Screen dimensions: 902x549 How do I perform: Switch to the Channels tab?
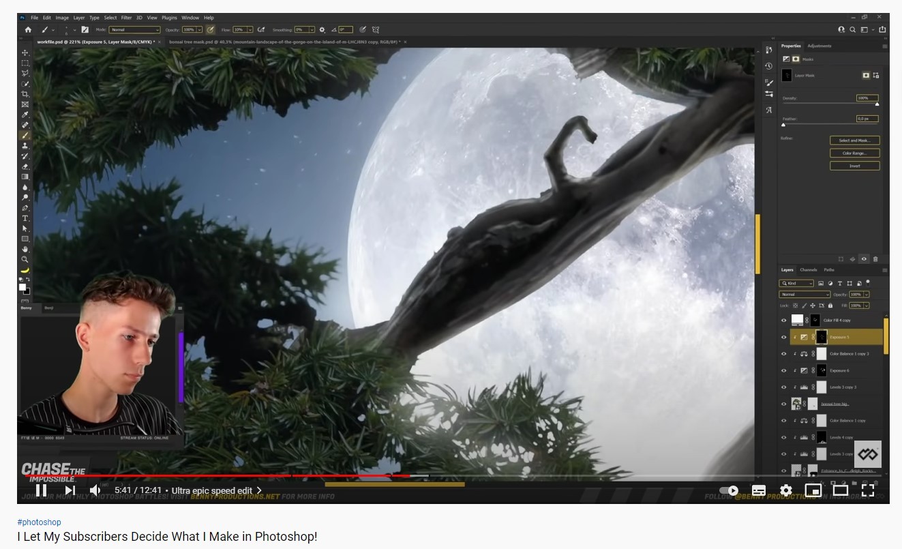tap(808, 270)
